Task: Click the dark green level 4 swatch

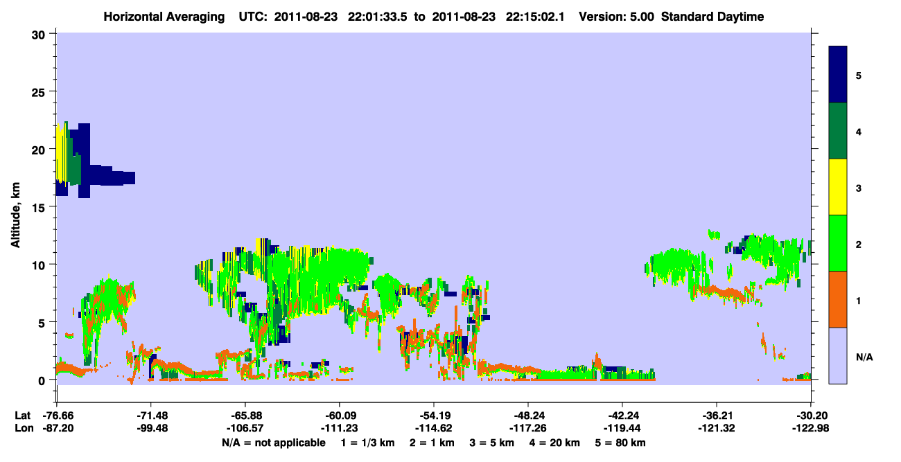Action: coord(838,131)
